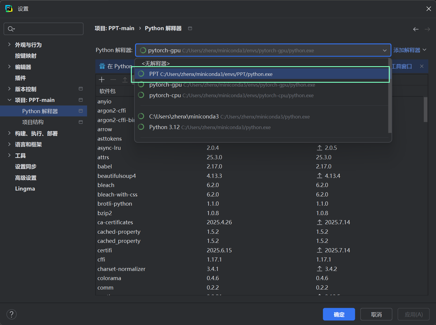Viewport: 436px width, 325px height.
Task: Open the 高级设置 page
Action: 26,178
